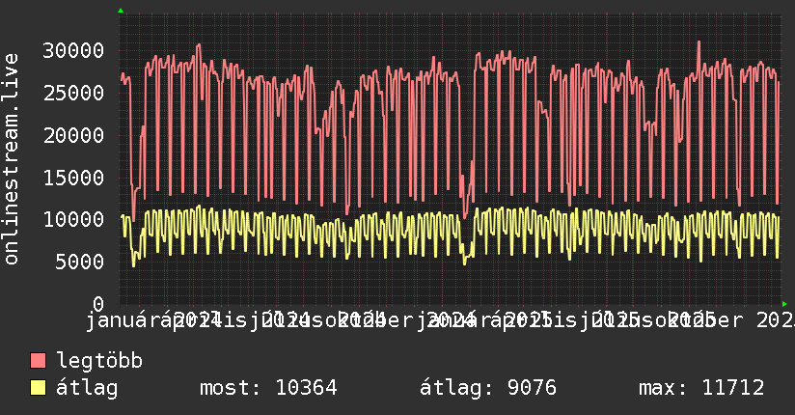Click the 30000 y-axis label
This screenshot has height=415, width=795.
[73, 50]
